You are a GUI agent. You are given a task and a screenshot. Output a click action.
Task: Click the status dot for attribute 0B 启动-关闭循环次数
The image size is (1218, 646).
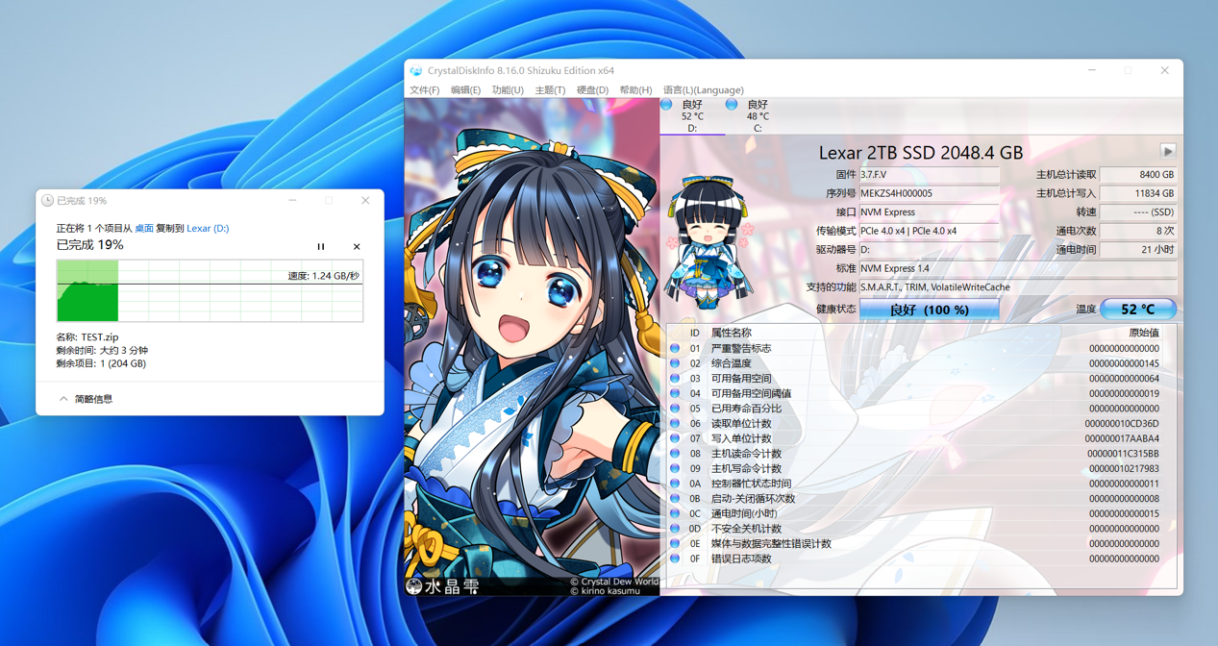click(675, 499)
